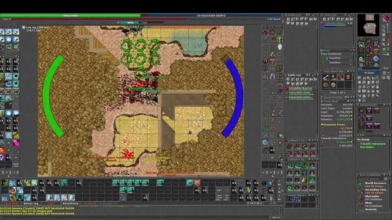Image resolution: width=392 pixels, height=220 pixels.
Task: Open the trophy achievements icon
Action: (373, 96)
